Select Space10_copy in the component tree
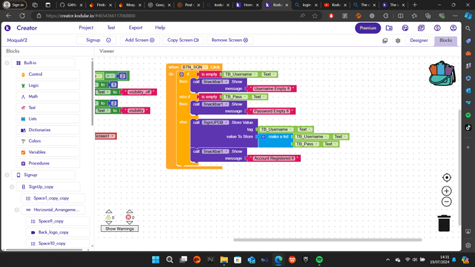The height and width of the screenshot is (267, 475). point(58,244)
